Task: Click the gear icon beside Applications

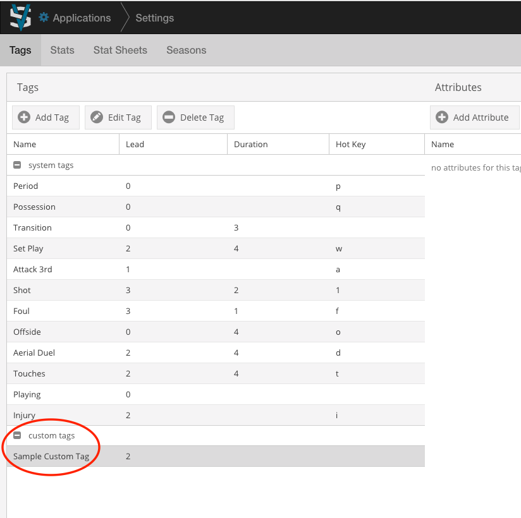Action: coord(44,18)
